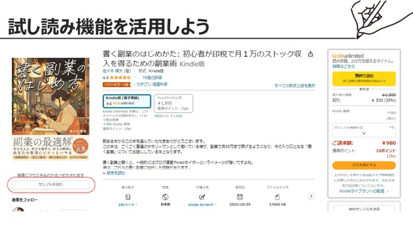Click the 10ポイント earned points text
The height and width of the screenshot is (232, 413).
386,151
